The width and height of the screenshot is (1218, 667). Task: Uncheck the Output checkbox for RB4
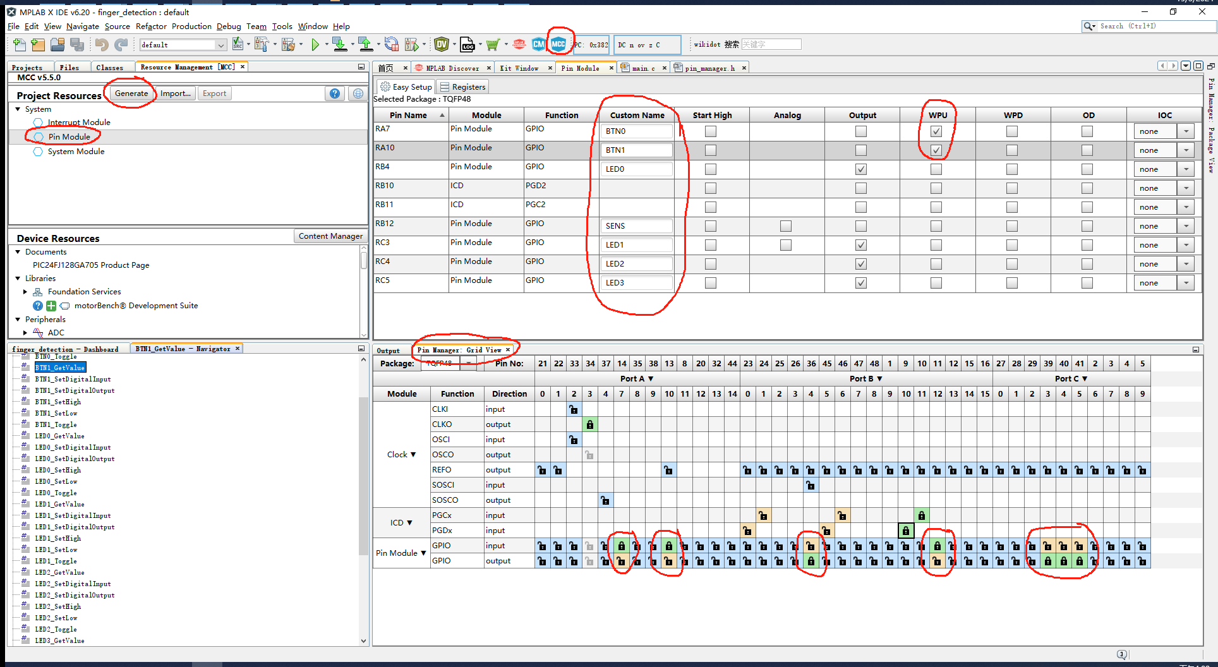point(860,169)
